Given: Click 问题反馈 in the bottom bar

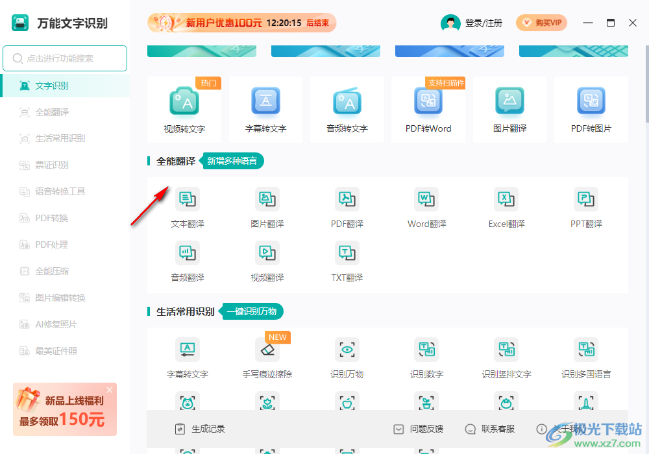Looking at the screenshot, I should (418, 429).
